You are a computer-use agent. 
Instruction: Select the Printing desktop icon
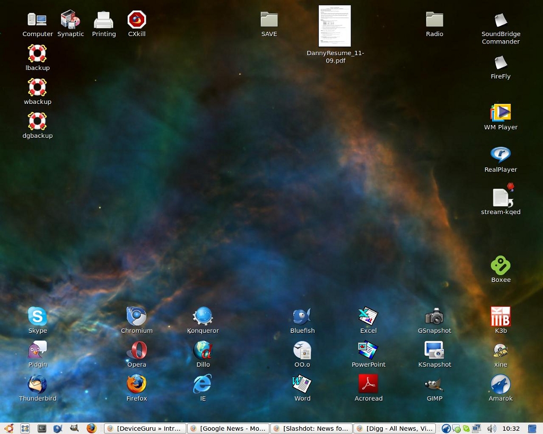coord(103,20)
